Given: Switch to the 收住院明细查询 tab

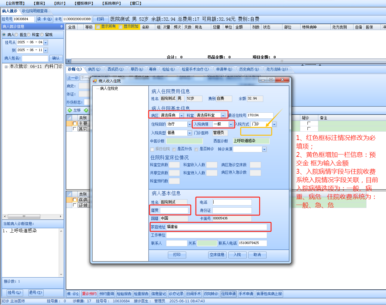Looking at the screenshot, I should click(x=35, y=11).
